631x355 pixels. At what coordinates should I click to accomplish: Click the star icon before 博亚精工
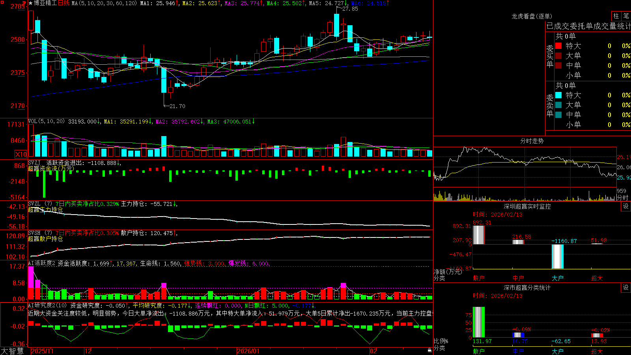[30, 3]
